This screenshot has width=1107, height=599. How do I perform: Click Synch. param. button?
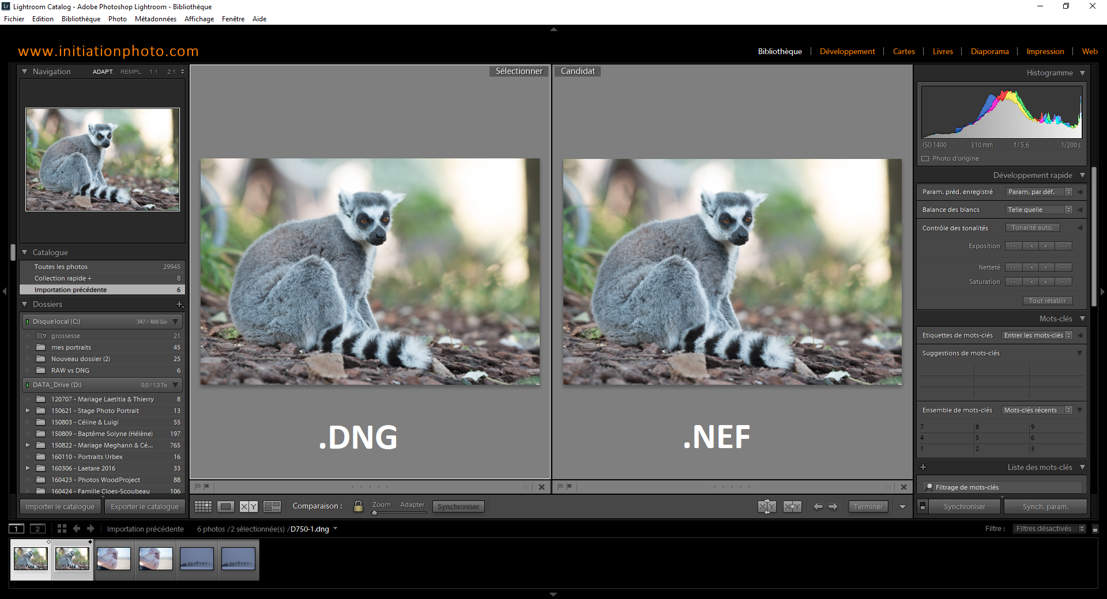point(1045,506)
